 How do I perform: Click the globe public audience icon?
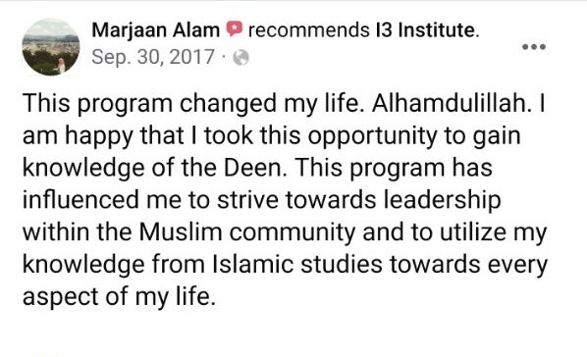click(240, 58)
